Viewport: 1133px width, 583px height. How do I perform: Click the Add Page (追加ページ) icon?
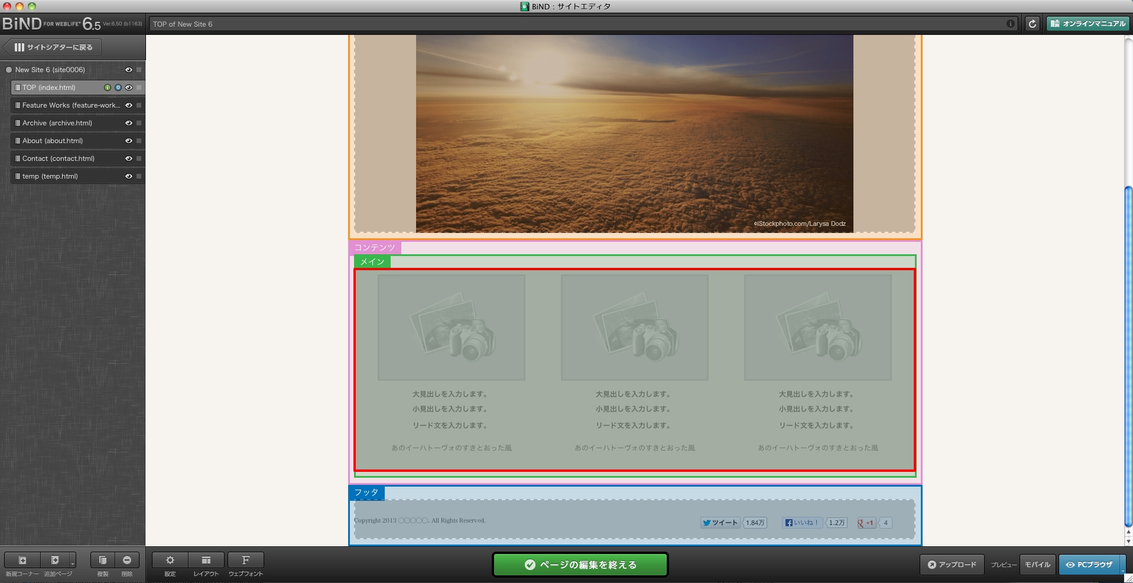55,560
